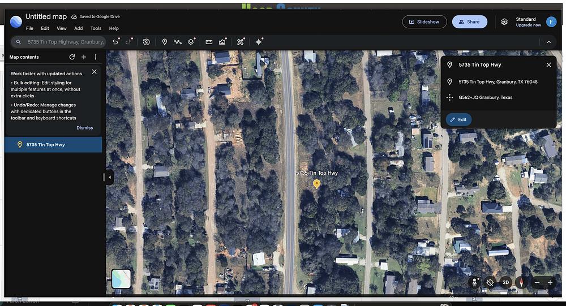Toggle the 3D view button
The width and height of the screenshot is (566, 306).
[x=506, y=282]
